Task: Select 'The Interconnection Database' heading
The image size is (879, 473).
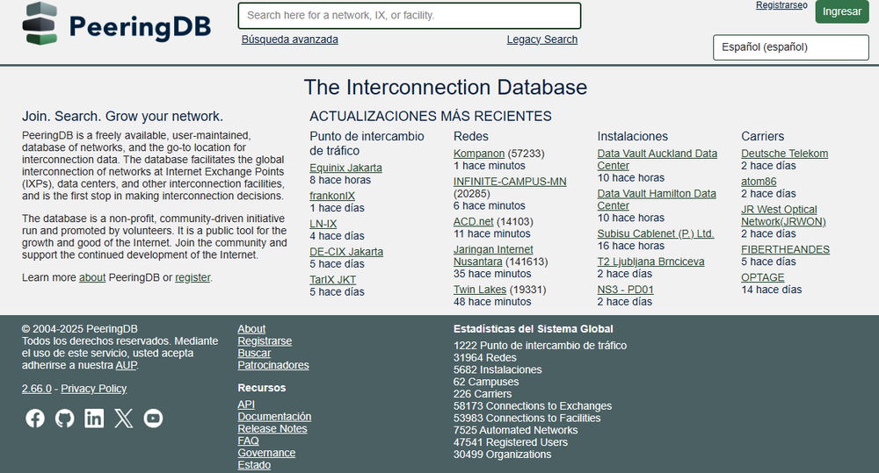Action: pos(446,88)
